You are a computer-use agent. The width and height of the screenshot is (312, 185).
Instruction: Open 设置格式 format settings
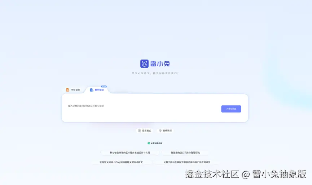145,131
